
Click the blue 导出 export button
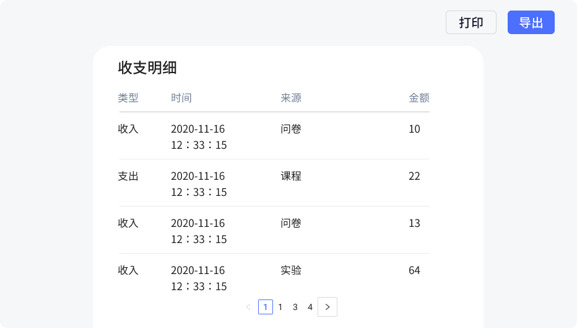click(x=531, y=22)
